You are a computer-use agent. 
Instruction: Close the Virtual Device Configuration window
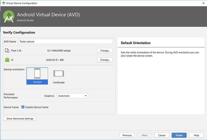pos(203,3)
